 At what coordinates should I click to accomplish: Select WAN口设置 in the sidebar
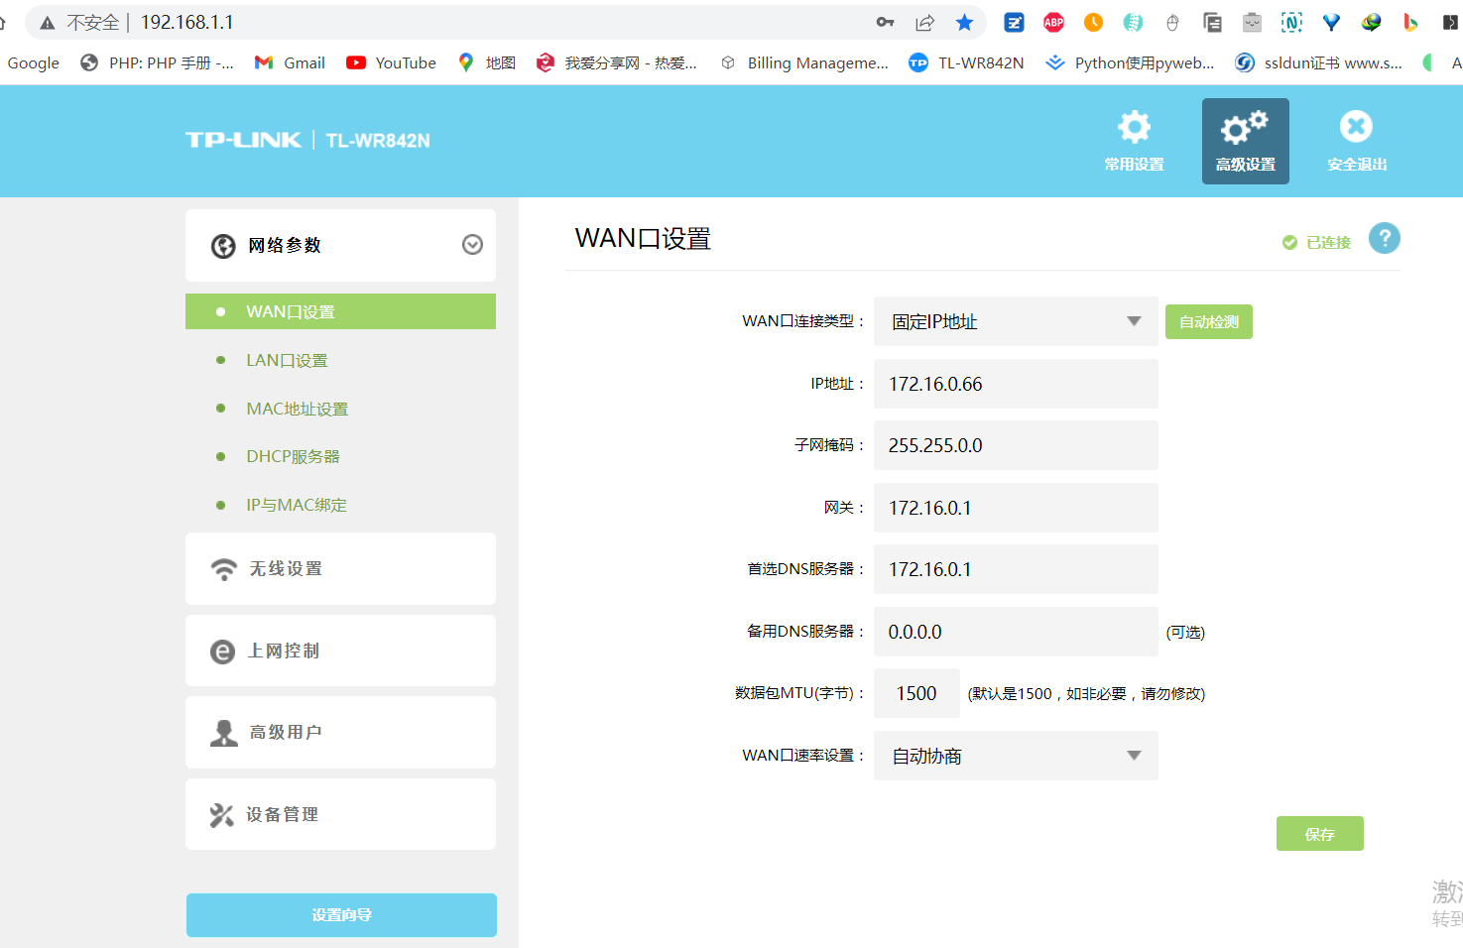[x=340, y=311]
